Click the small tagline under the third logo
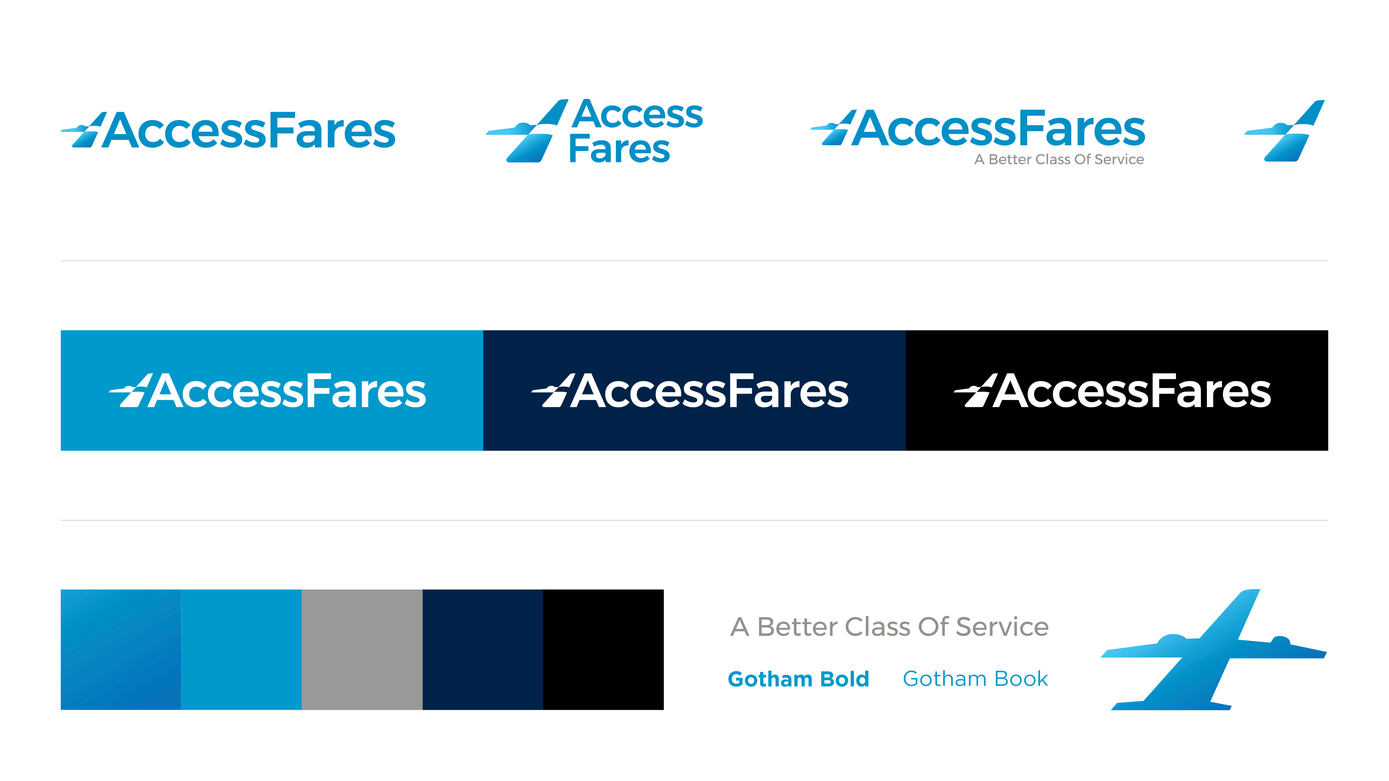Viewport: 1389px width, 781px height. (1059, 160)
